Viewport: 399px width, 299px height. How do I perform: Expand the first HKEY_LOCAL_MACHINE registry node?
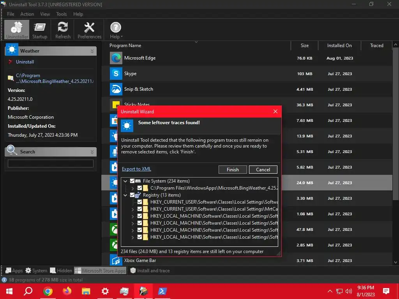tap(132, 216)
